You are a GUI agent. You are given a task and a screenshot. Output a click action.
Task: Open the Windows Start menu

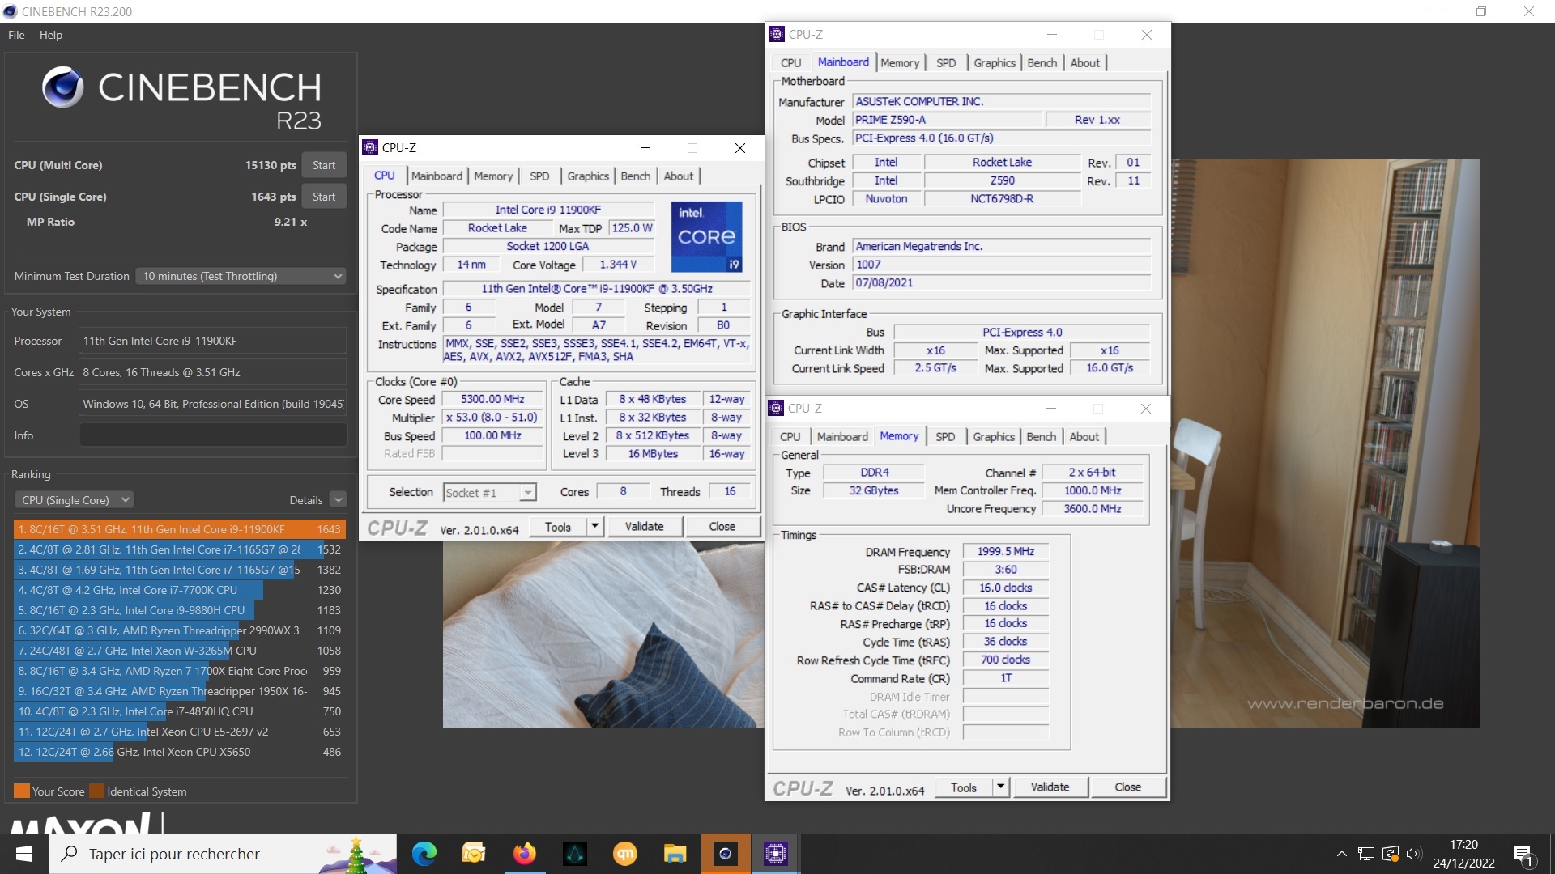[x=24, y=854]
